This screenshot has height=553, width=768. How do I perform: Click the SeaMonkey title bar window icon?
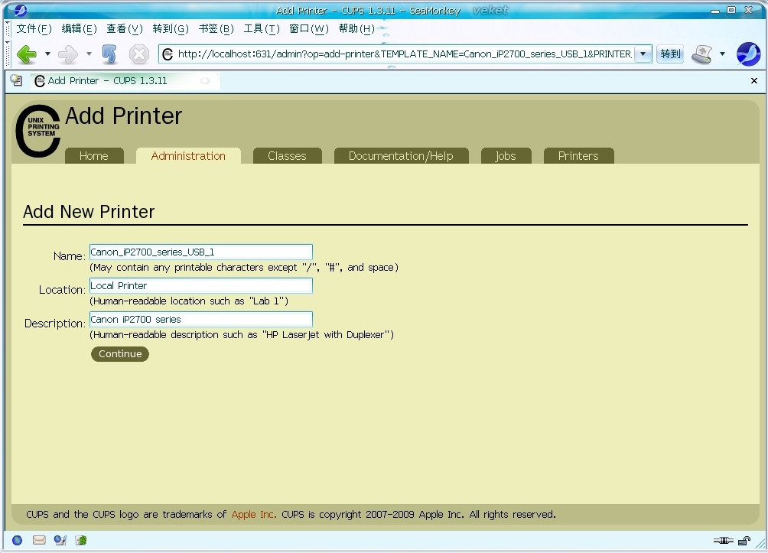(21, 10)
